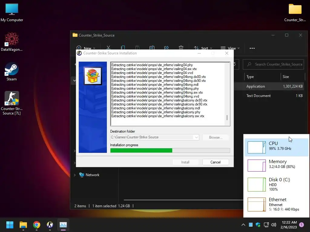This screenshot has height=232, width=310.
Task: Click the Counter-Strike Source Installation title icon
Action: 79,53
